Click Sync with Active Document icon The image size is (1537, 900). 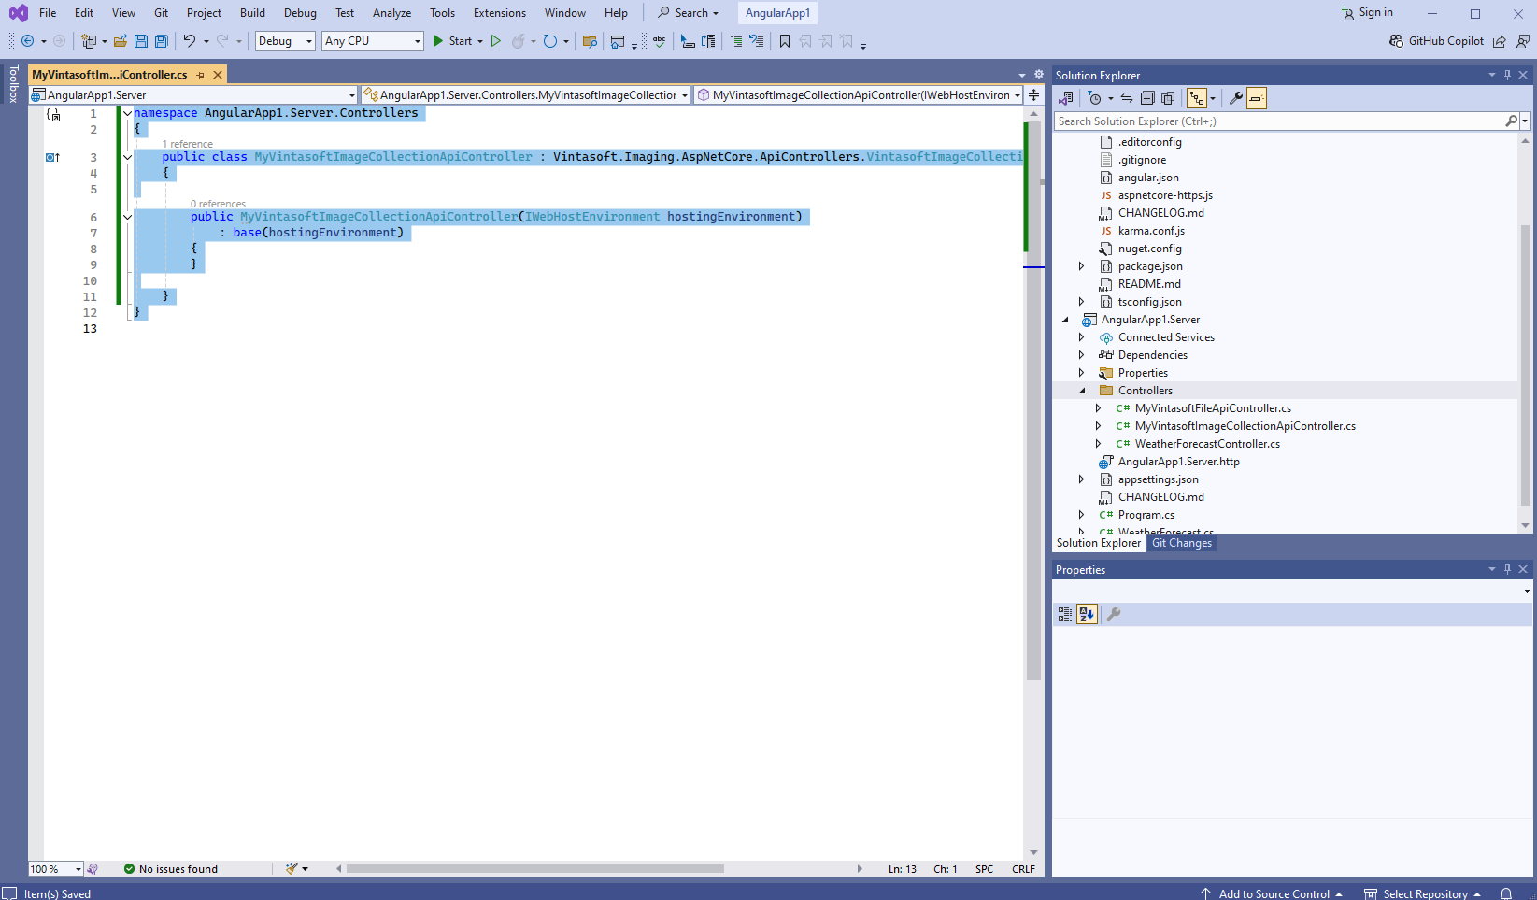pyautogui.click(x=1127, y=98)
